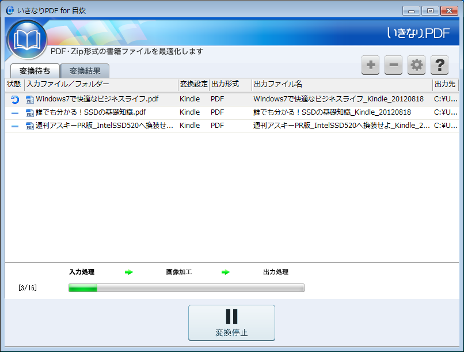Switch to the 変換結果 tab
Screen dimensions: 464x352
(x=85, y=71)
